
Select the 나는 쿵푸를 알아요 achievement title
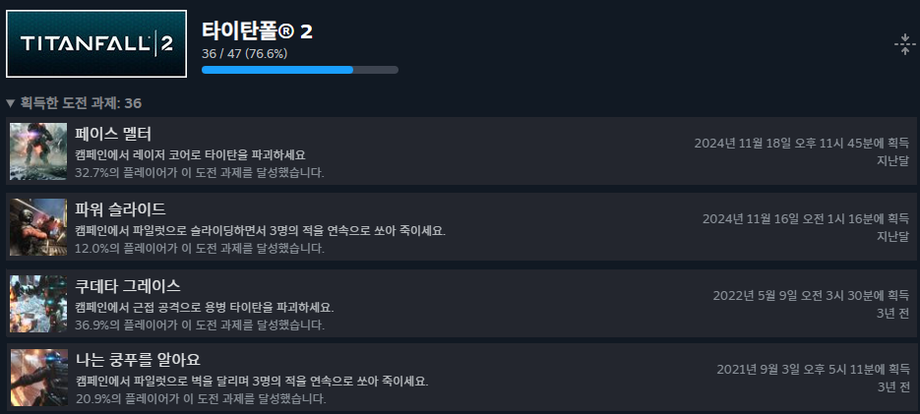point(139,360)
